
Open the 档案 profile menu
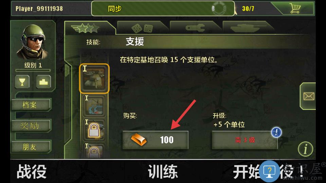click(31, 105)
